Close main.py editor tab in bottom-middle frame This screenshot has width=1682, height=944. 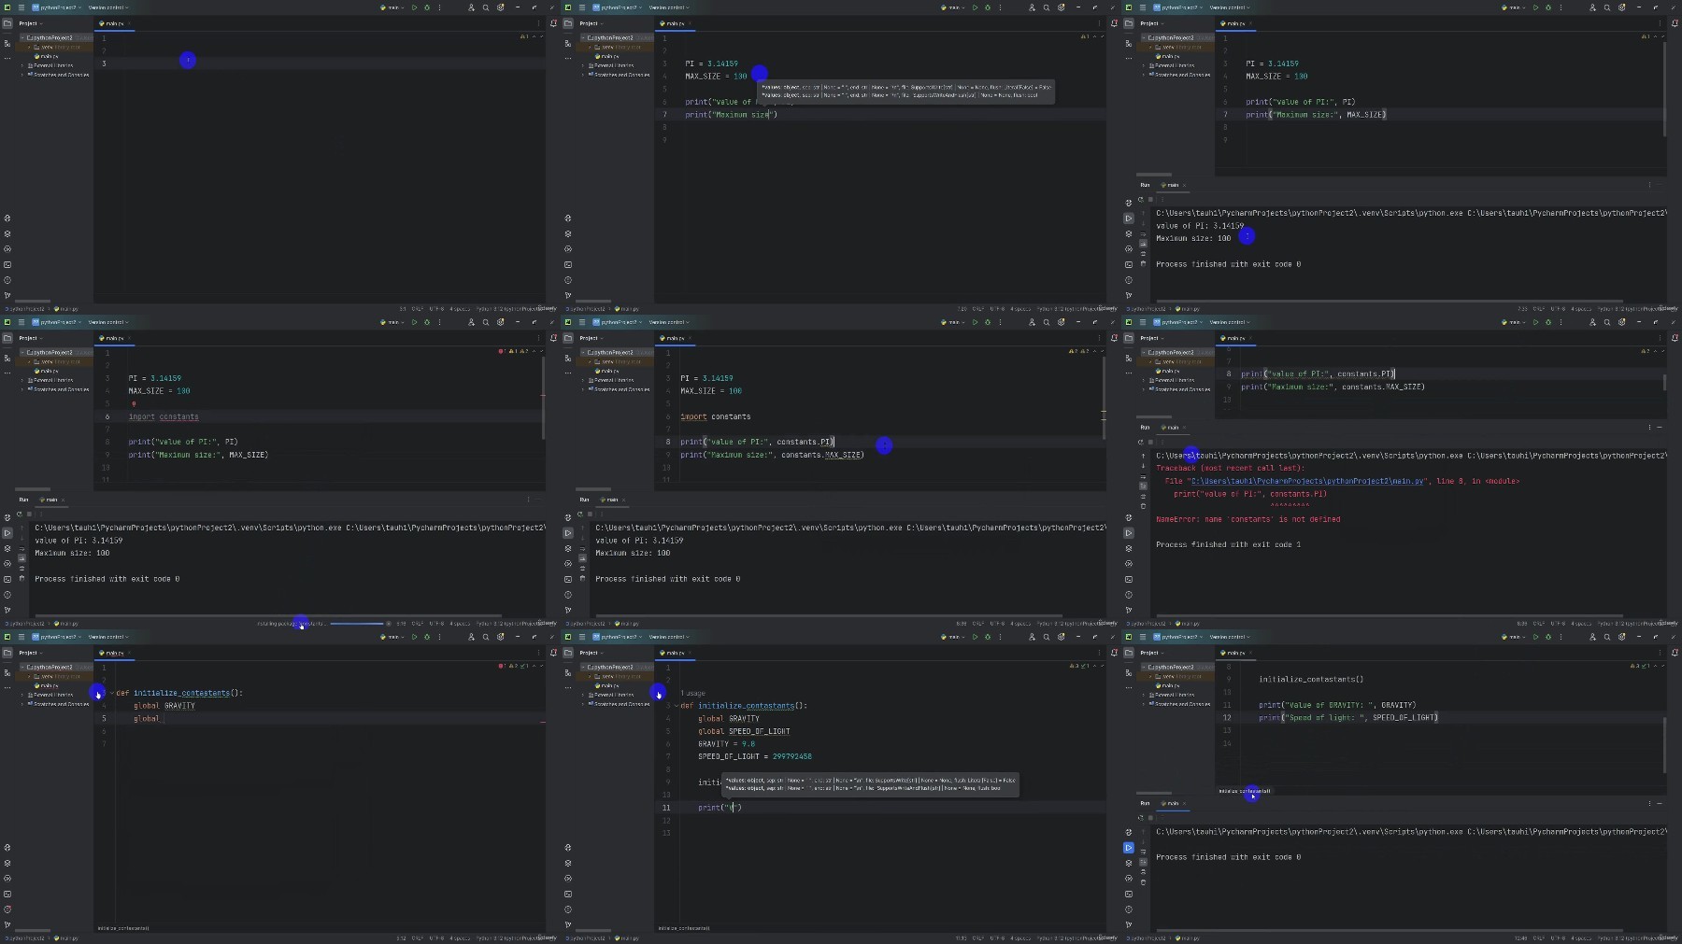tap(688, 653)
